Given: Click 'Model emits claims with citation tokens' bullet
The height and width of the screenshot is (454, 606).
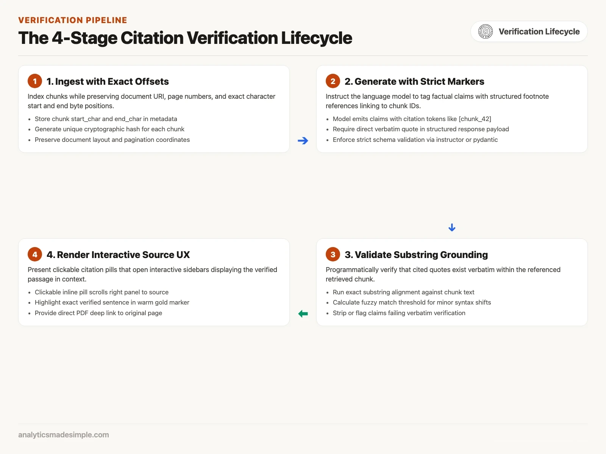Looking at the screenshot, I should (x=412, y=119).
